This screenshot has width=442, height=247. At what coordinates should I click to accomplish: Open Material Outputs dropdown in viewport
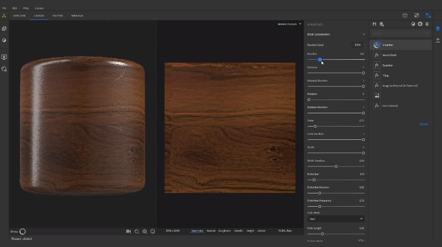(x=289, y=24)
